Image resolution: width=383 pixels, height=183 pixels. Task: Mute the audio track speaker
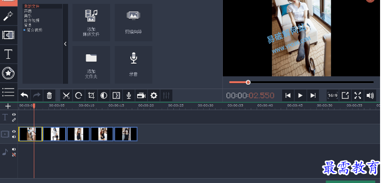click(14, 149)
